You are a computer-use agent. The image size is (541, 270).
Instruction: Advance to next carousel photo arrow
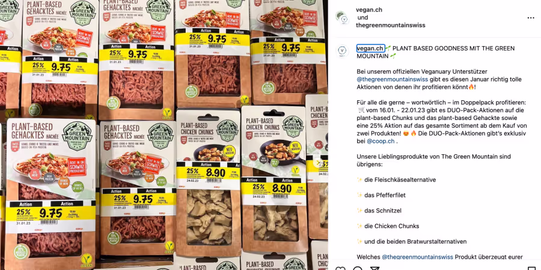[318, 162]
